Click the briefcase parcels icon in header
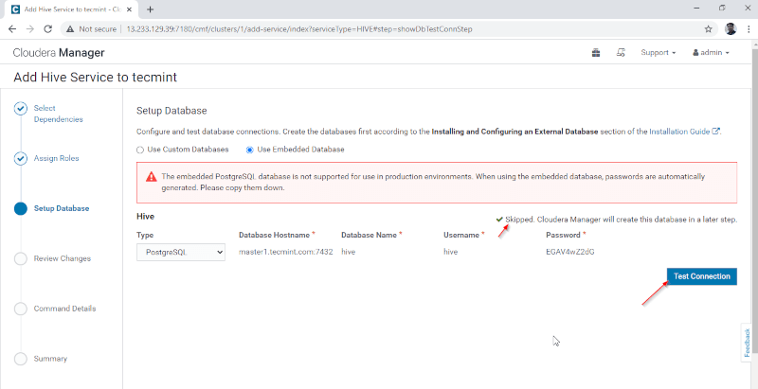The width and height of the screenshot is (758, 389). pyautogui.click(x=596, y=53)
